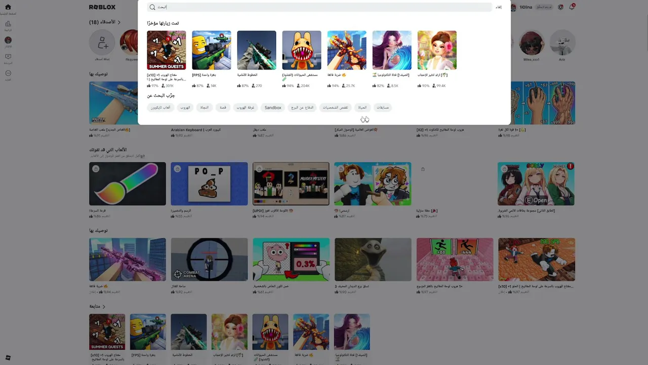Open the orange toothy monster recent game
Image resolution: width=648 pixels, height=365 pixels.
coord(302,50)
